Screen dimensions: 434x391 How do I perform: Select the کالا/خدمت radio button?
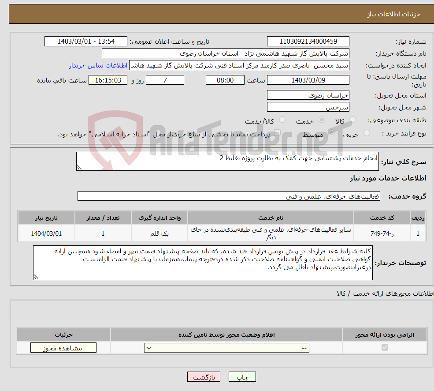tap(282, 120)
